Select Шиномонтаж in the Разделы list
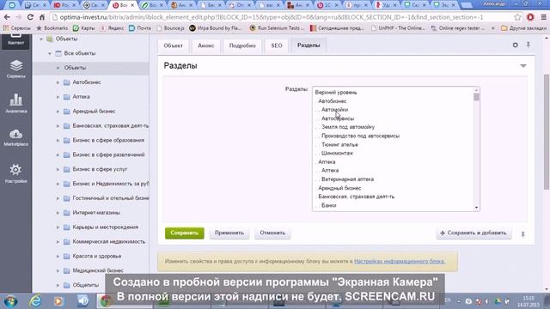 337,153
